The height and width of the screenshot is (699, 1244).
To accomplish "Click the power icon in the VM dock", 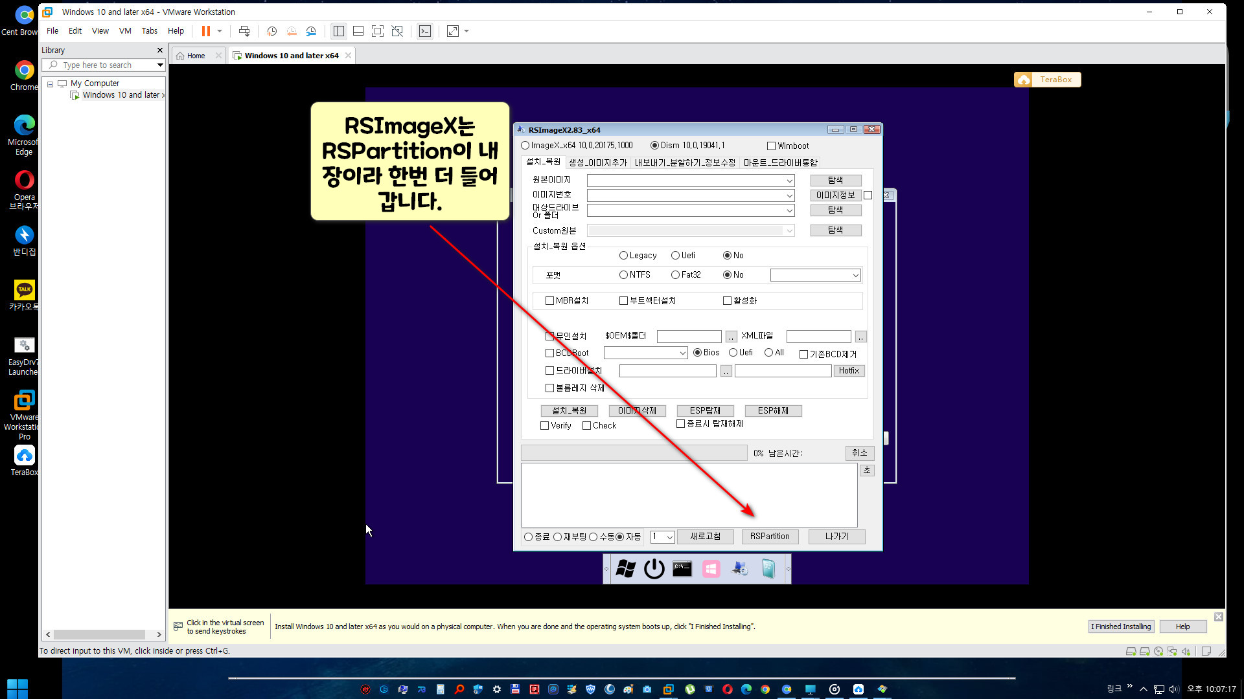I will coord(654,569).
